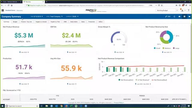Open the Avg Win Size period dropdown
Viewport: 192px width, 108px height.
72,84
